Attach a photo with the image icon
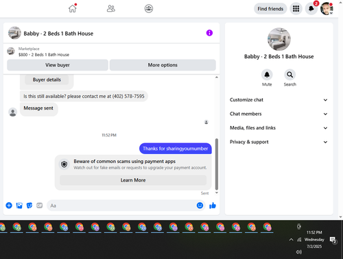Image resolution: width=343 pixels, height=259 pixels. coord(19,206)
